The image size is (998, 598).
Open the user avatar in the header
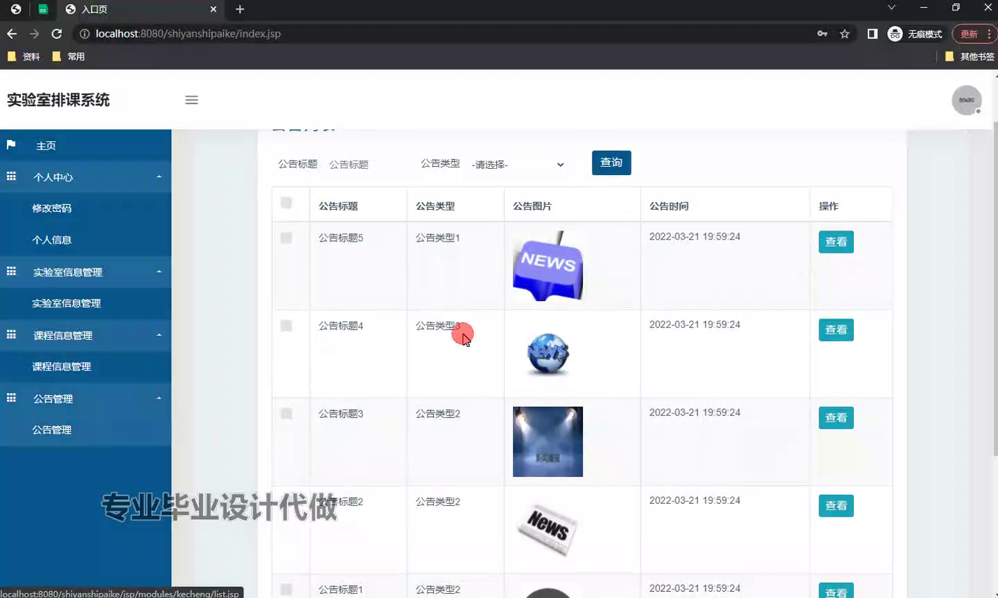pos(966,100)
